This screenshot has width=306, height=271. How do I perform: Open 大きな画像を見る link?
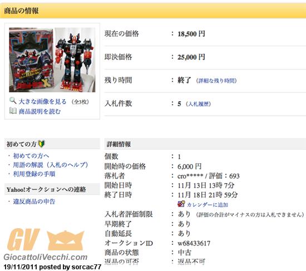tap(42, 101)
